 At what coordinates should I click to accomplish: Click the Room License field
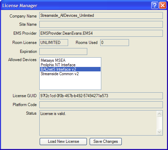click(54, 43)
